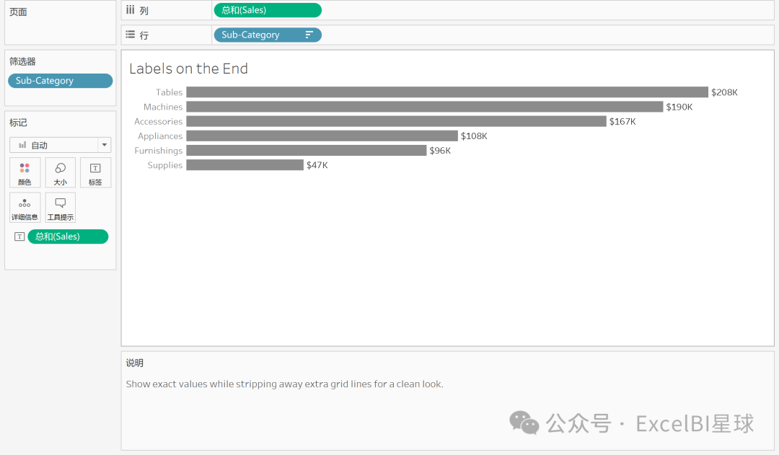Open the Label marks card
Screen dimensions: 779x455
(x=95, y=172)
